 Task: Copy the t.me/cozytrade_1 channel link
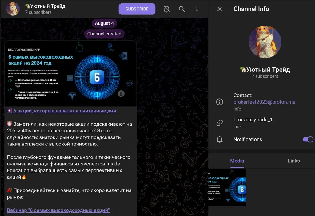[253, 120]
